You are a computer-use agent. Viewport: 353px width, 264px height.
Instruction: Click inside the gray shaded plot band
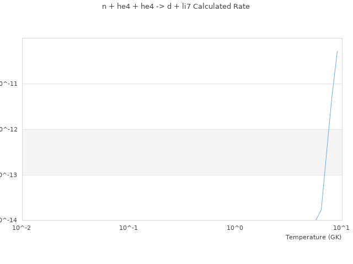[165, 152]
